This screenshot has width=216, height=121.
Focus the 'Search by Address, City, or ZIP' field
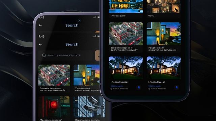[65, 55]
